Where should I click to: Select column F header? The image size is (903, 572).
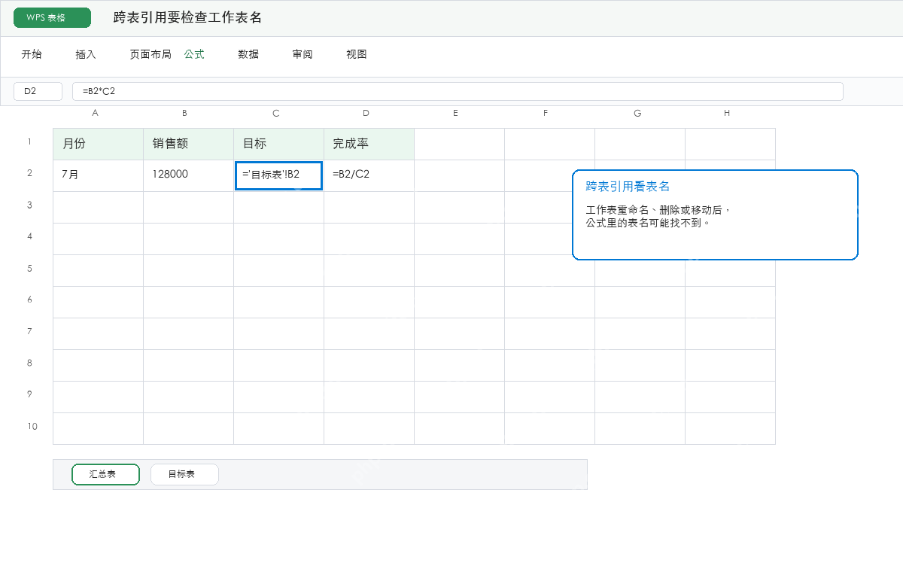tap(546, 113)
